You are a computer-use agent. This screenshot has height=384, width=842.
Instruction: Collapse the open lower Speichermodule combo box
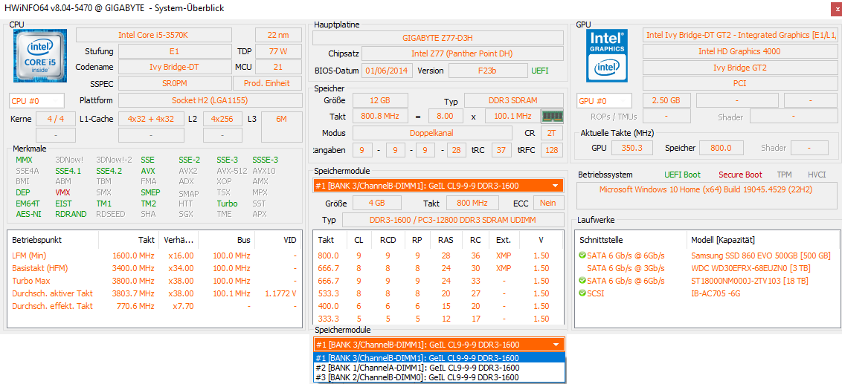click(554, 345)
